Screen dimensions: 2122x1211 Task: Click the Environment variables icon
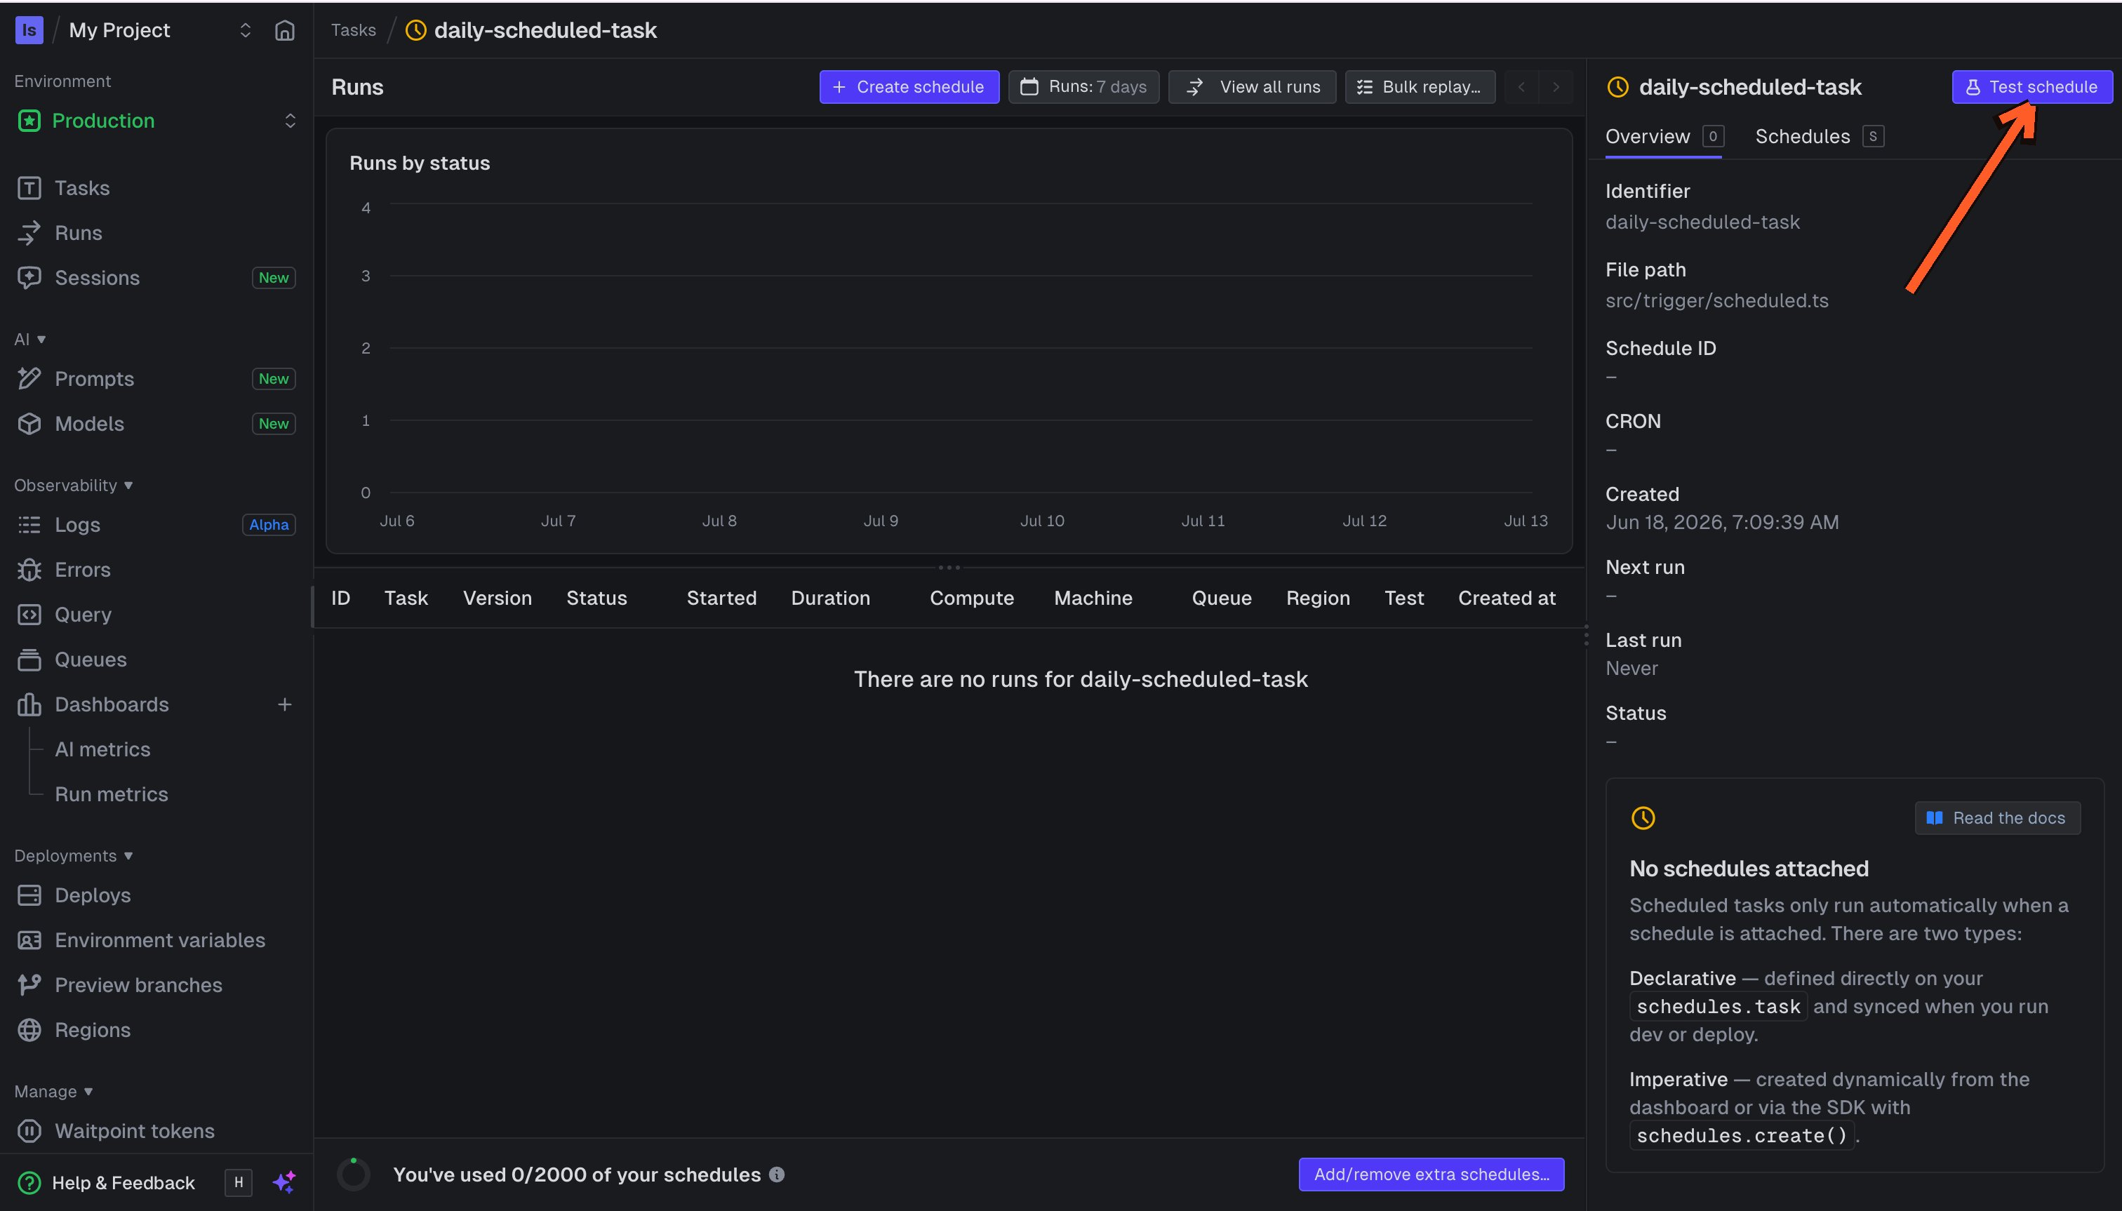[x=29, y=940]
